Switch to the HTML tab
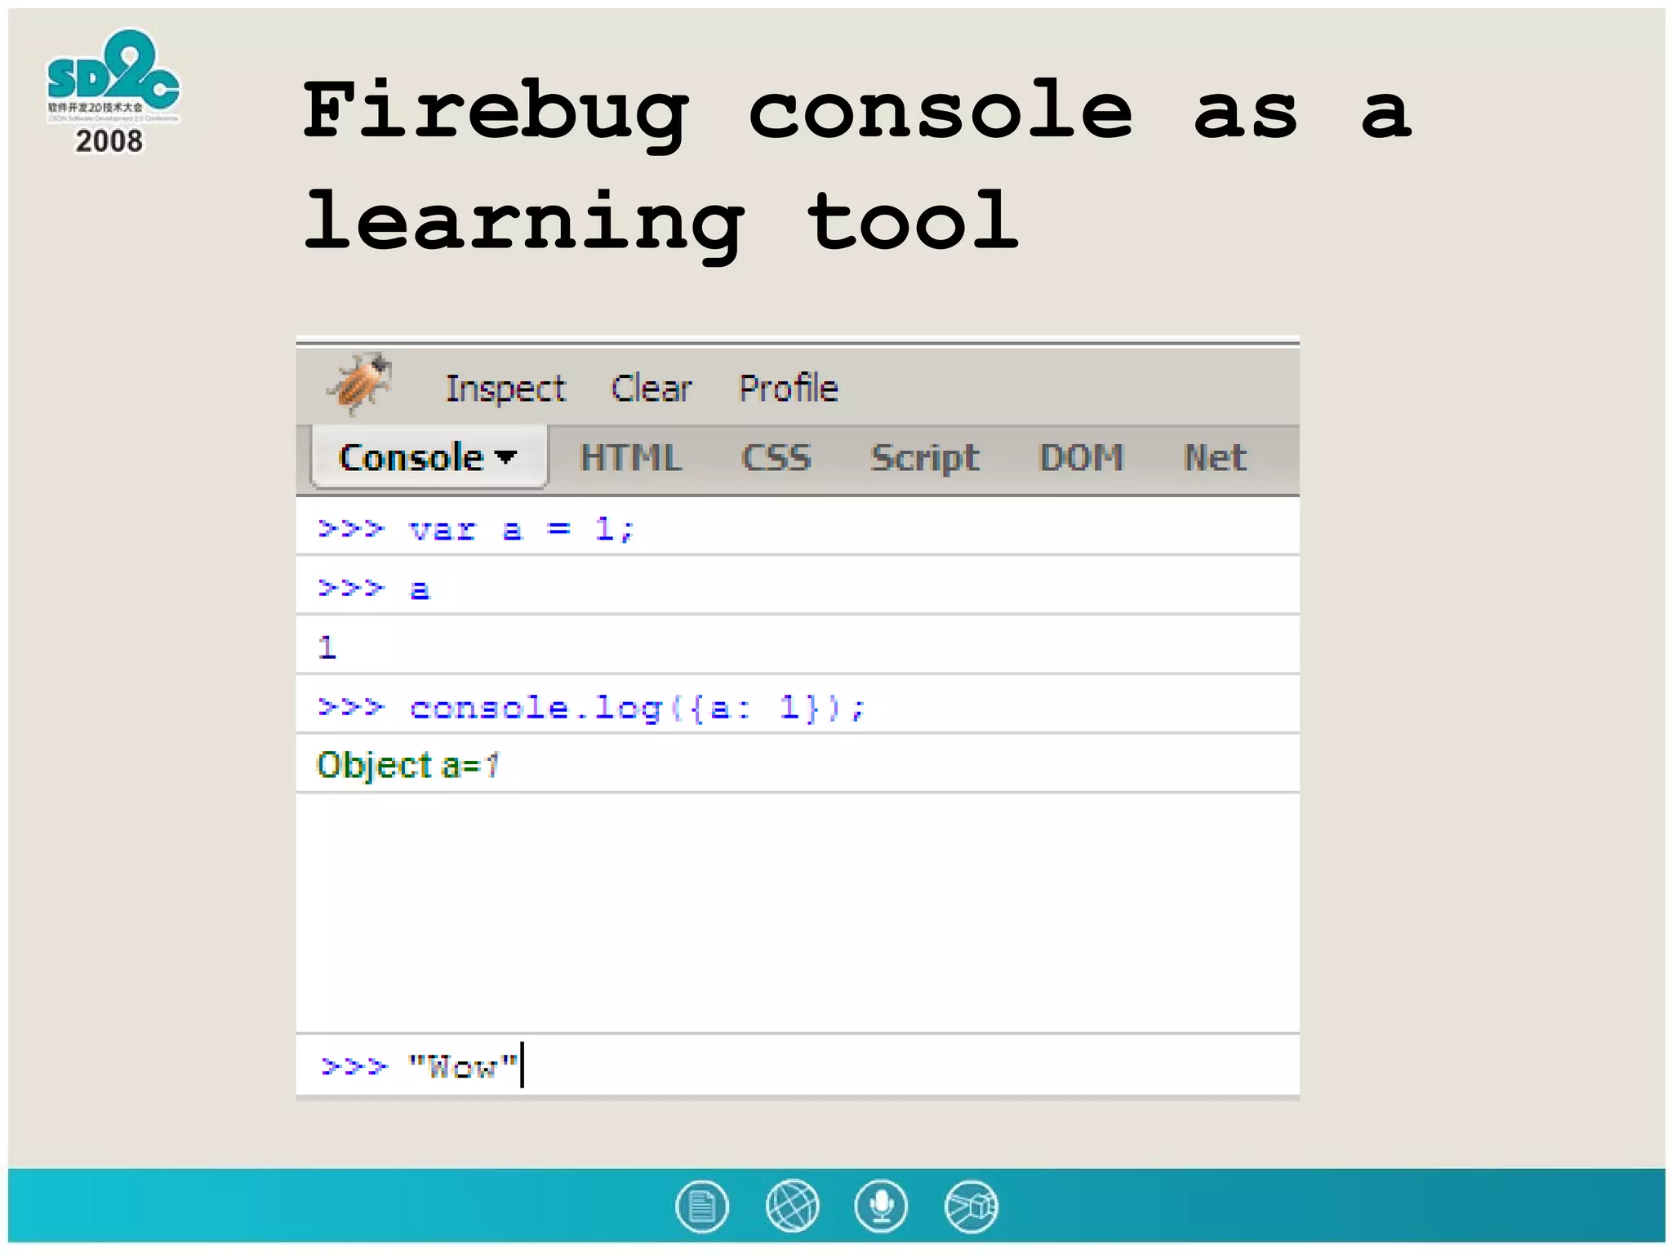 [x=631, y=458]
